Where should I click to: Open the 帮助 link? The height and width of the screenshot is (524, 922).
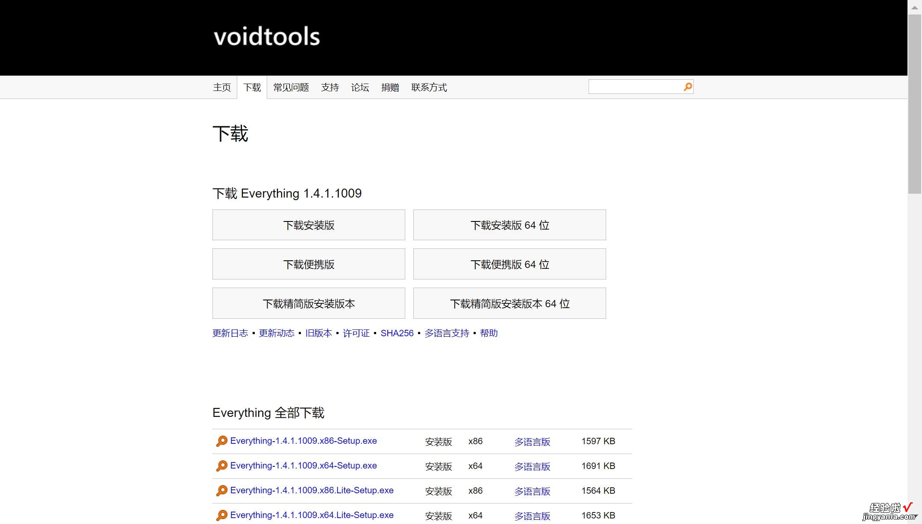pos(489,333)
